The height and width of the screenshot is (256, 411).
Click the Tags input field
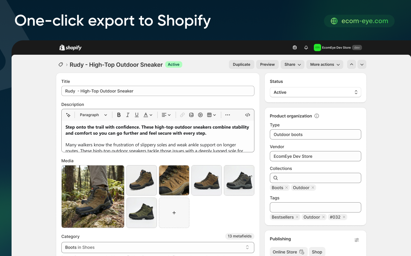[x=315, y=207]
